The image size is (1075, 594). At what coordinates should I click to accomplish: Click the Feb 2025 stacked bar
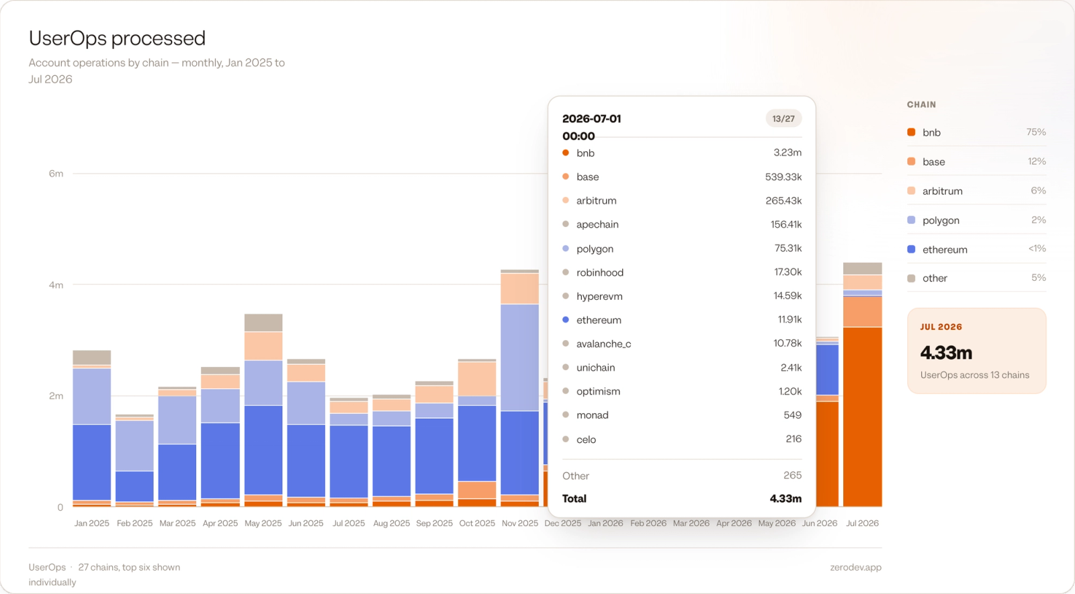[x=134, y=461]
